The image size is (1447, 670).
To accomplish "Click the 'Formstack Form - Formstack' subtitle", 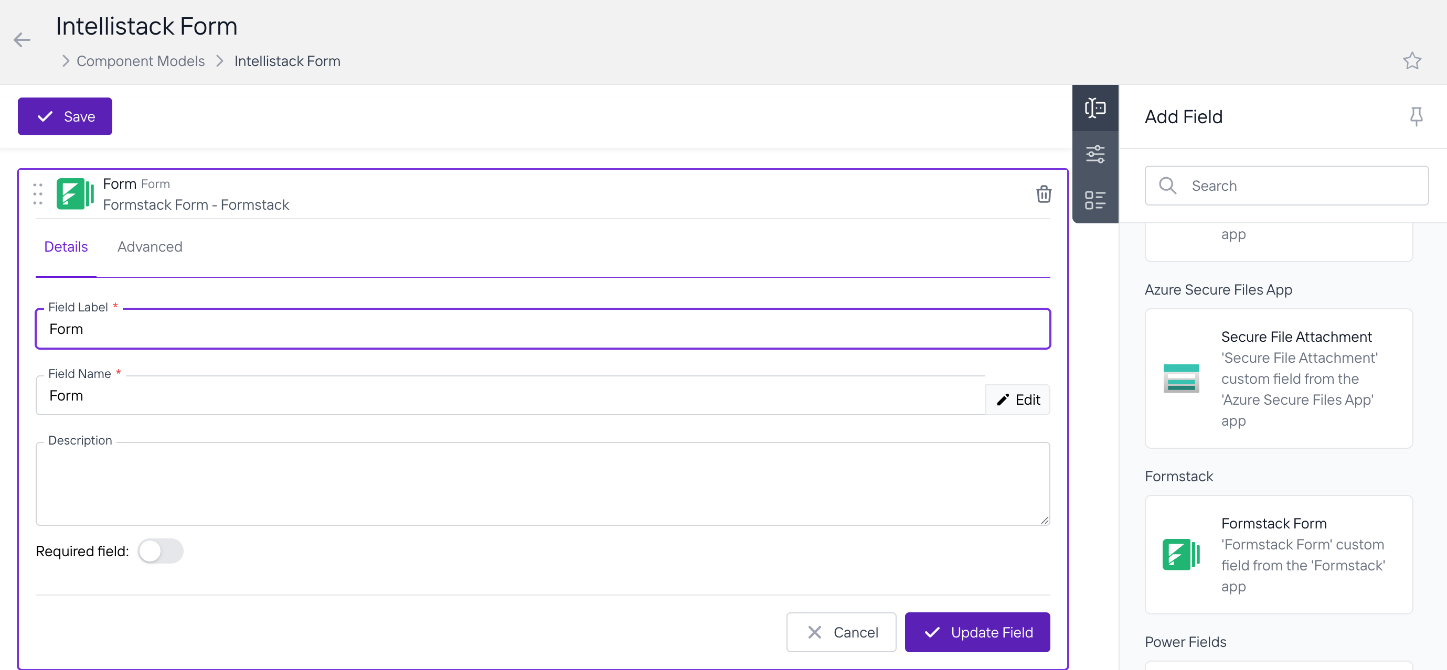I will pos(196,205).
